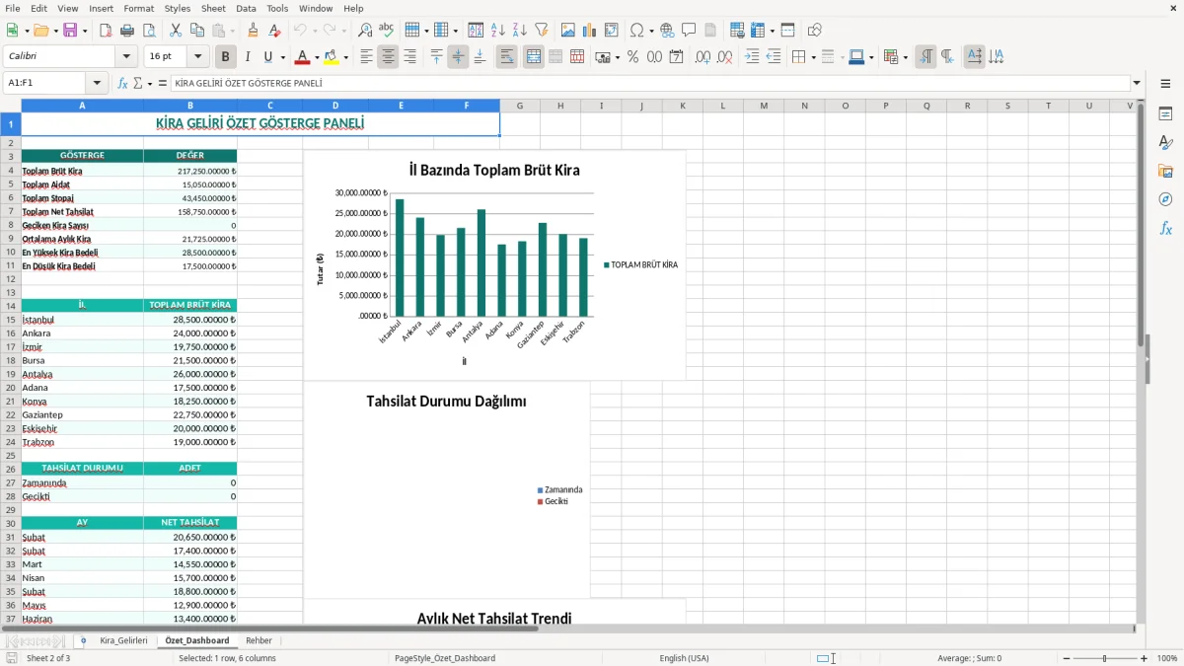1184x666 pixels.
Task: Open the sidebar Navigator
Action: tap(1166, 199)
